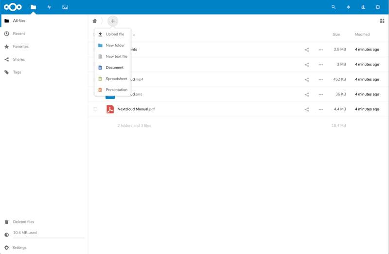Share the 3 MB folder row
This screenshot has width=389, height=254.
[x=307, y=65]
